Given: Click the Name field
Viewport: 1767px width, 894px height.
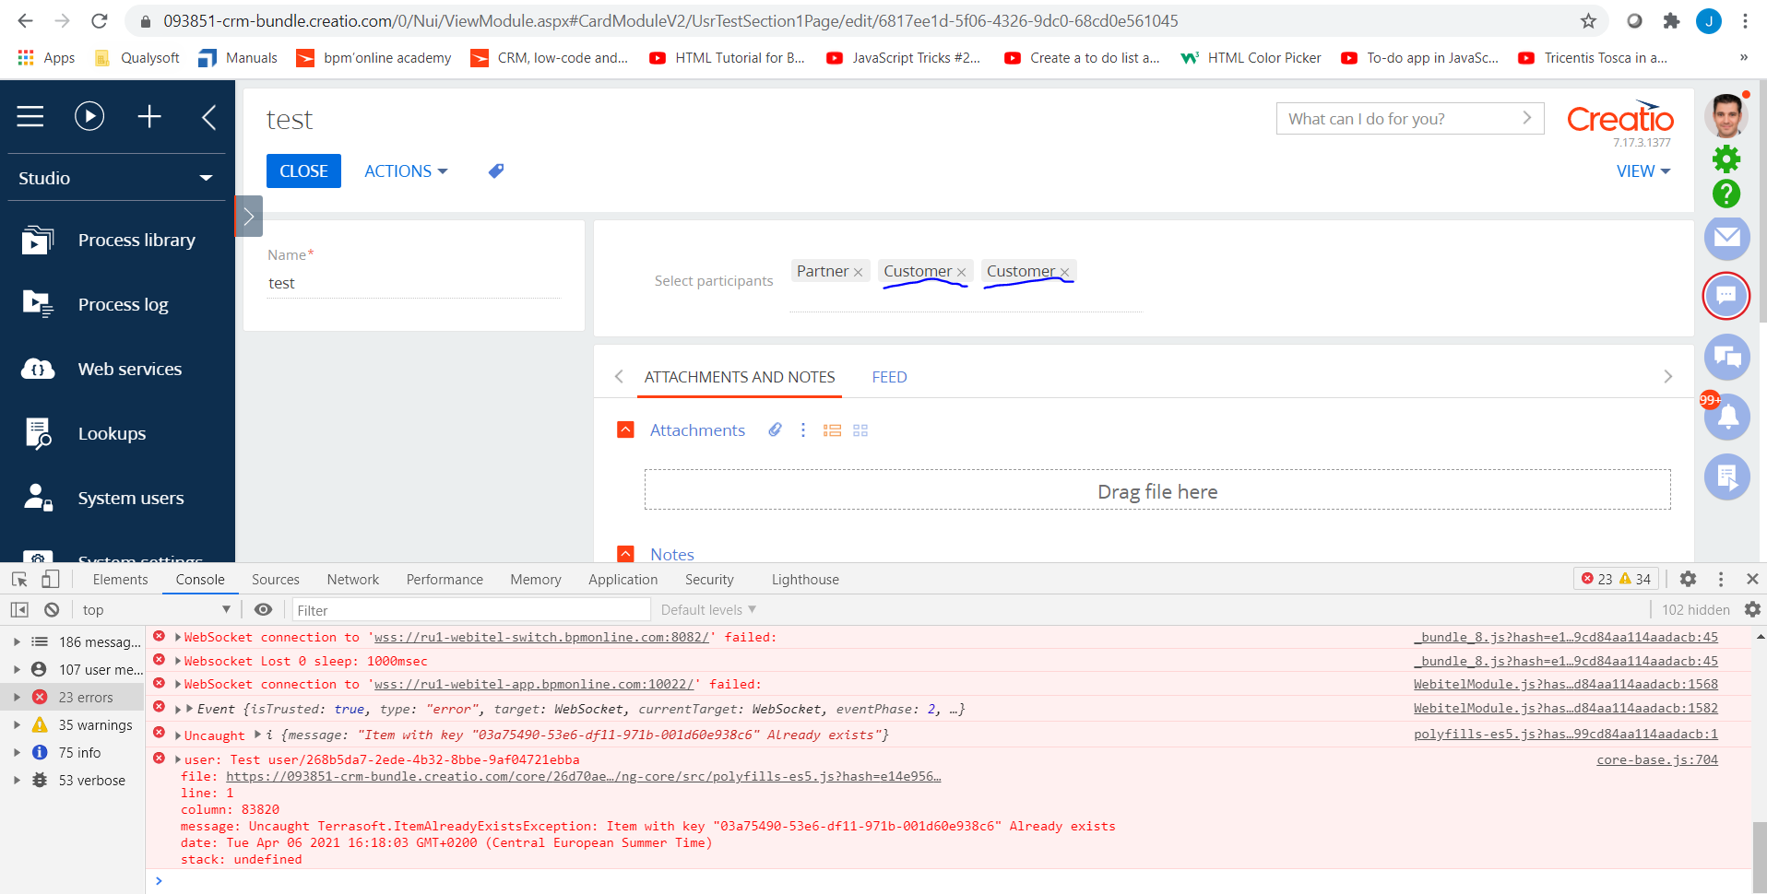Looking at the screenshot, I should pos(413,283).
